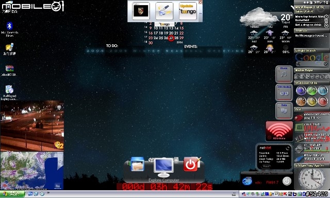Expand quick launch chevron on taskbar
This screenshot has height=198, width=330.
tap(48, 192)
